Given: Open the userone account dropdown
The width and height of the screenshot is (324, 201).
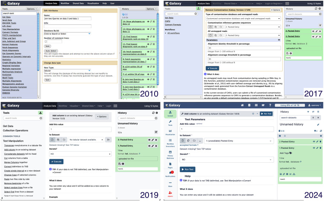Looking at the screenshot, I should pos(315,105).
